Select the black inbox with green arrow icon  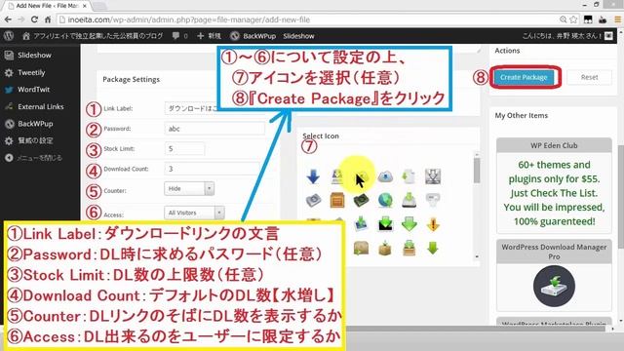(385, 224)
